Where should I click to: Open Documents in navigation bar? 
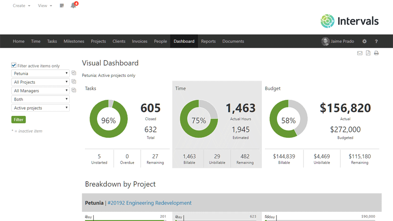pos(233,42)
